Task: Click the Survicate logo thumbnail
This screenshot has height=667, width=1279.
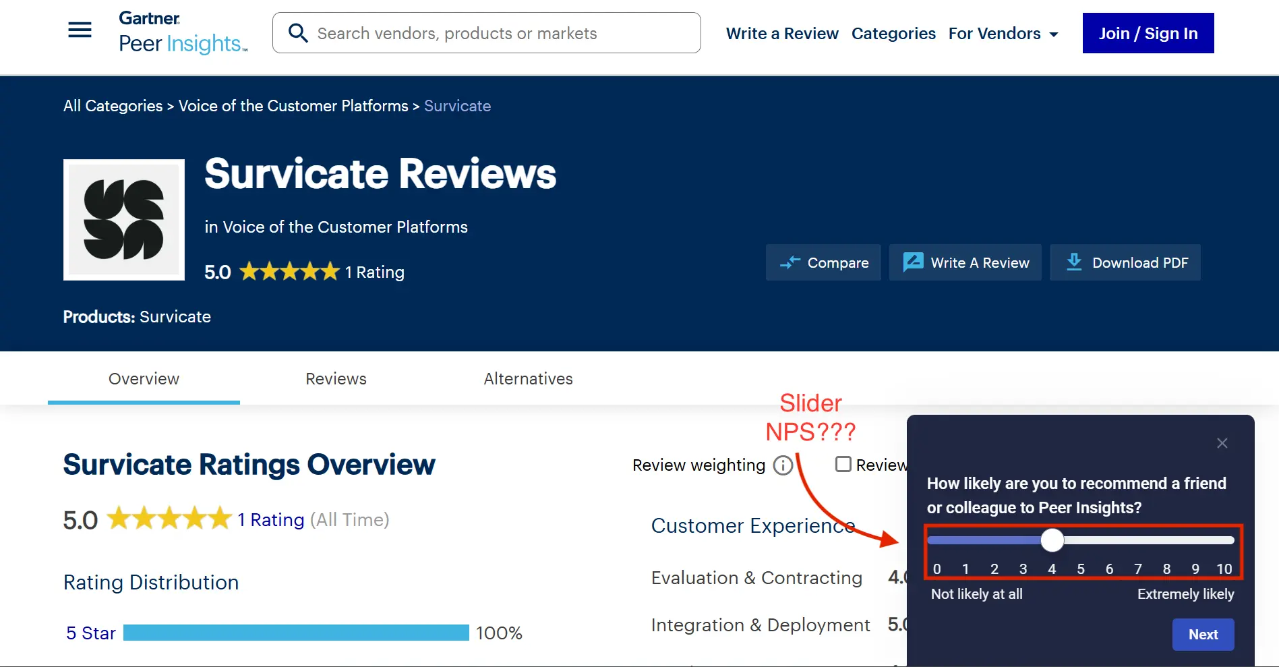Action: pos(124,220)
